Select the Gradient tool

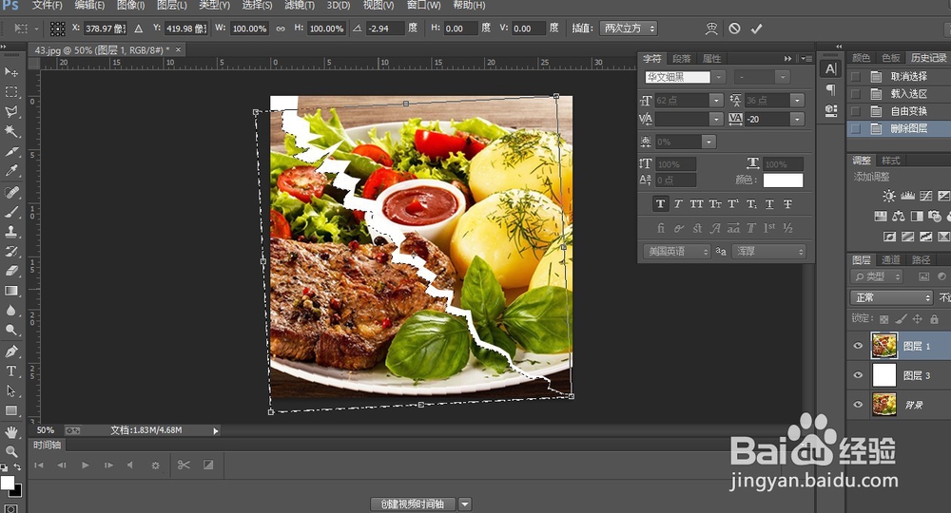pyautogui.click(x=10, y=291)
